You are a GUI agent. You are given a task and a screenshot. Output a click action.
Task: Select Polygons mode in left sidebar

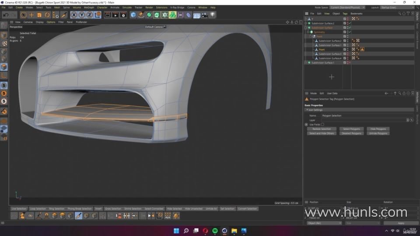(x=4, y=67)
